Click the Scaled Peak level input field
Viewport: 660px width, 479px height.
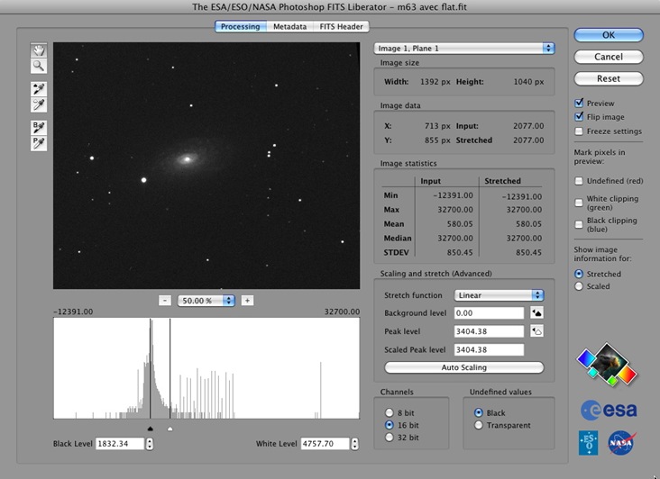(489, 349)
